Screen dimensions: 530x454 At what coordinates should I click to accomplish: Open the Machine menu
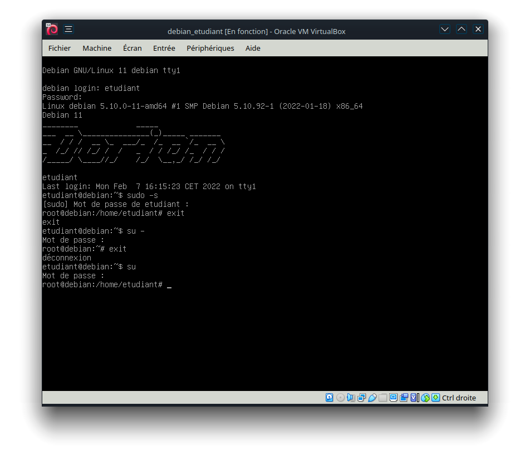pos(97,49)
